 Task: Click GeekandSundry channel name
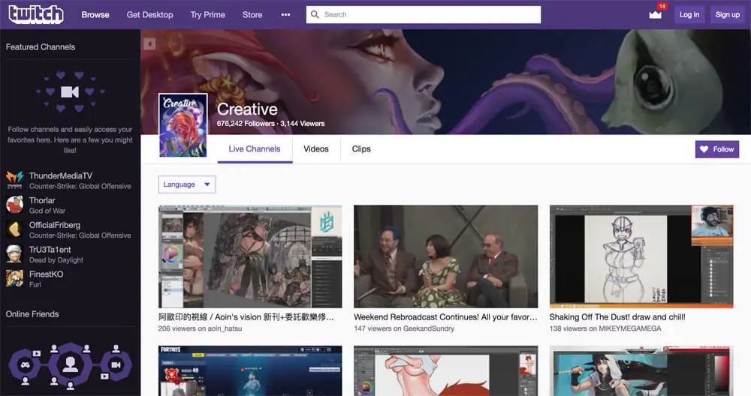coord(429,328)
